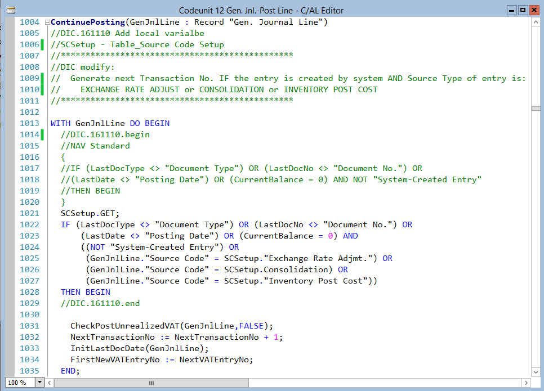Image resolution: width=544 pixels, height=391 pixels.
Task: Click the codeunit table icon in the title bar
Action: point(10,10)
